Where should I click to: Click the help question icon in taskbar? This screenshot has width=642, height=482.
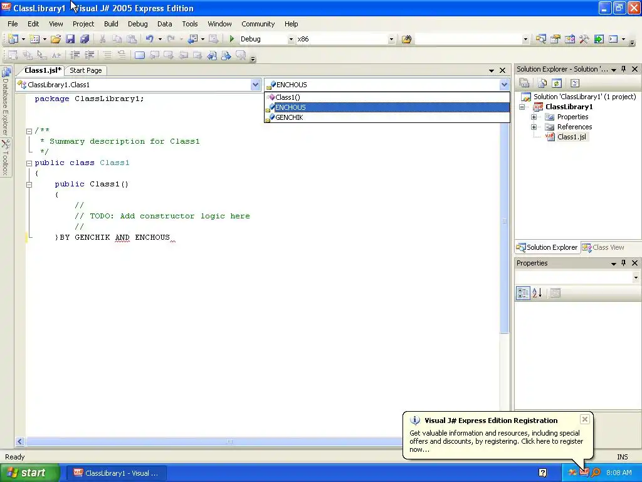[x=542, y=473]
